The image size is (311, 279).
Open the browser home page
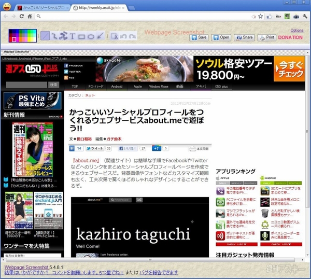[30, 16]
